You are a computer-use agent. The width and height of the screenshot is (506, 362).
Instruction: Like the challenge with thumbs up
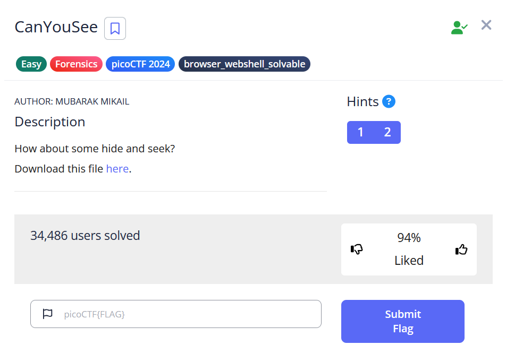(461, 249)
